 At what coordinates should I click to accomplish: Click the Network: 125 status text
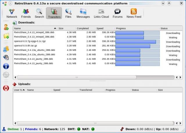point(55,129)
